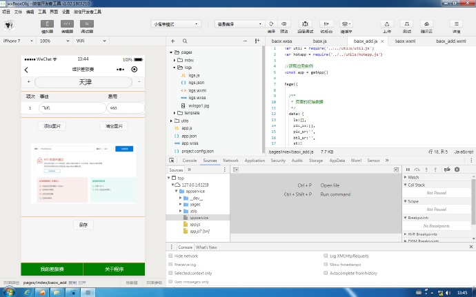The height and width of the screenshot is (297, 476).
Task: Click Deactivate breakpoints icon
Action: 447,170
